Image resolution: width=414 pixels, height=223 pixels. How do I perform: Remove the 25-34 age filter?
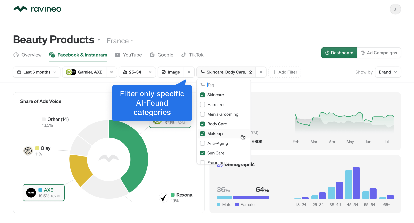click(150, 72)
